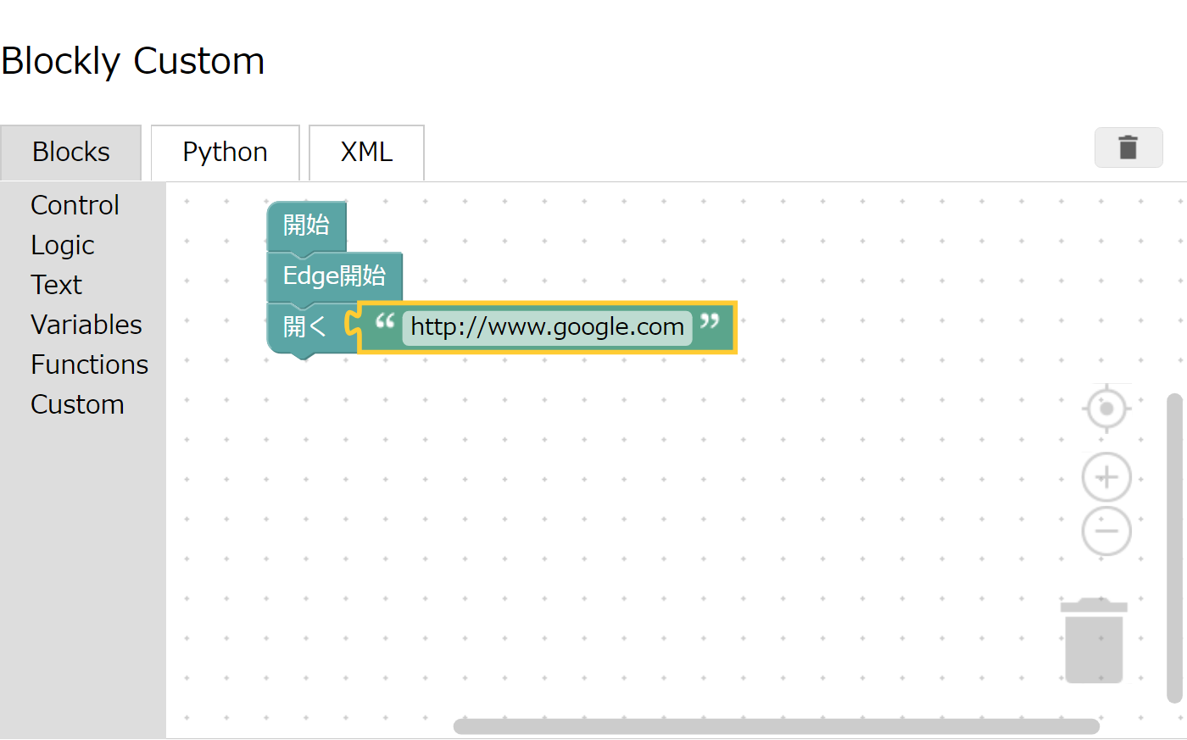1187x740 pixels.
Task: Center the workspace with the crosshair icon
Action: click(x=1106, y=408)
